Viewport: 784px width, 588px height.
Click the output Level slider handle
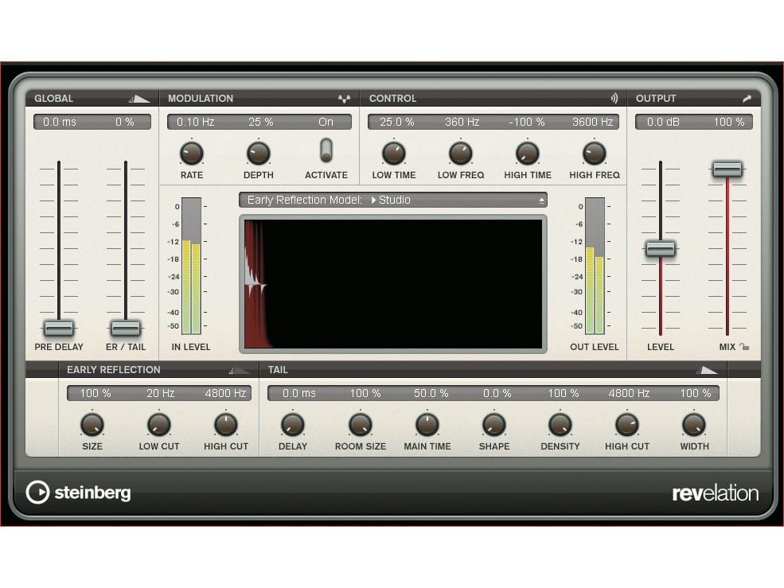click(661, 248)
